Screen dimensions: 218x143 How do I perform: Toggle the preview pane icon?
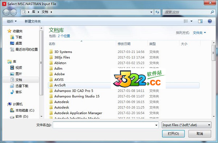pyautogui.click(x=200, y=21)
